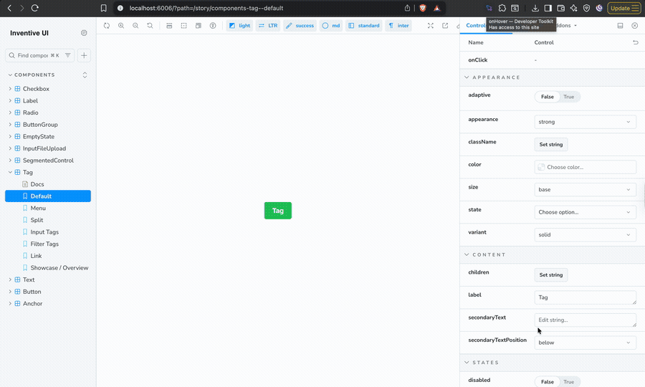
Task: Open the state Choose option dropdown
Action: pos(585,212)
